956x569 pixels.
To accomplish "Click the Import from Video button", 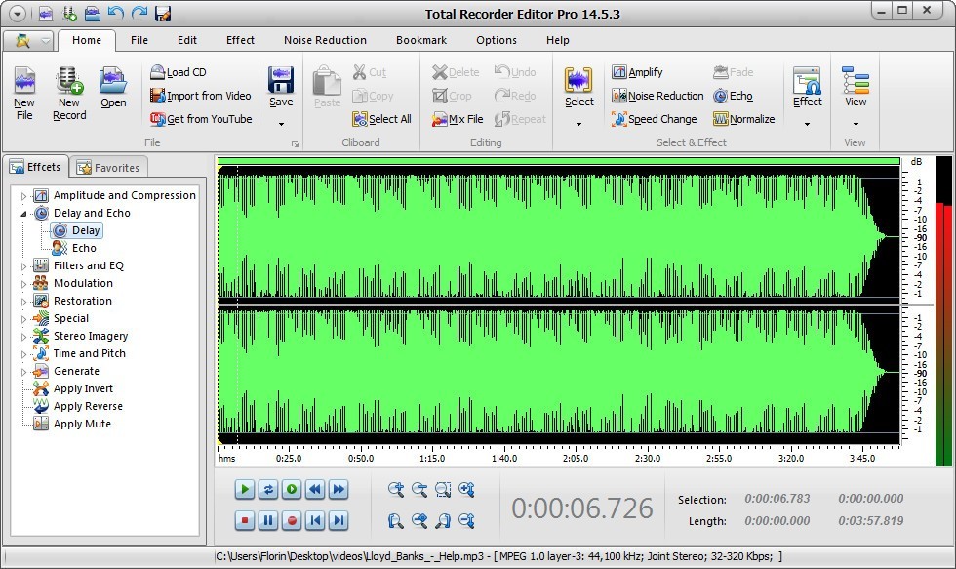I will click(x=200, y=96).
